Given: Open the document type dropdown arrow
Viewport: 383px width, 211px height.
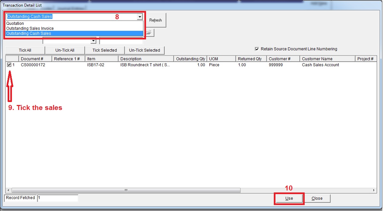Looking at the screenshot, I should pyautogui.click(x=140, y=17).
